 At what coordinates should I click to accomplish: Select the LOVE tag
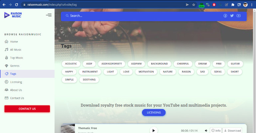click(x=126, y=71)
